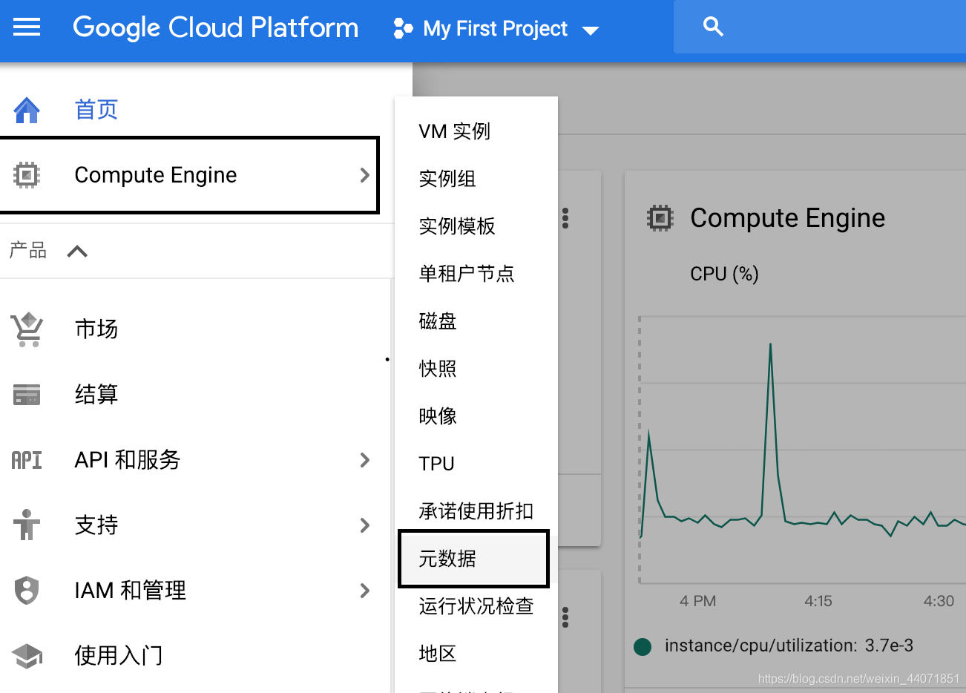The image size is (966, 693).
Task: Click the API icon in sidebar
Action: tap(27, 460)
